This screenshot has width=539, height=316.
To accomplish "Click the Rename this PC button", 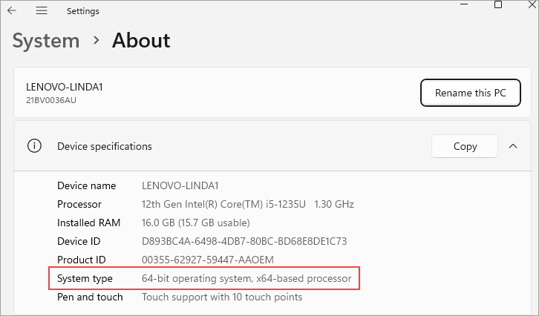I will point(470,93).
